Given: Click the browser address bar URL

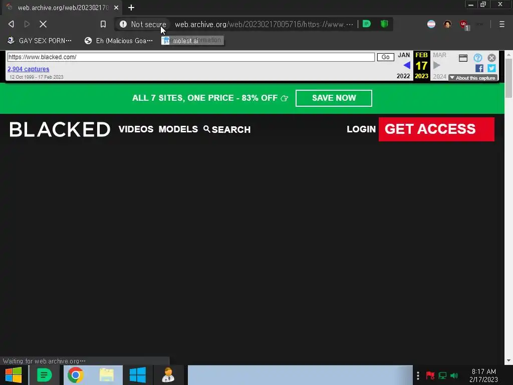Looking at the screenshot, I should [x=264, y=24].
